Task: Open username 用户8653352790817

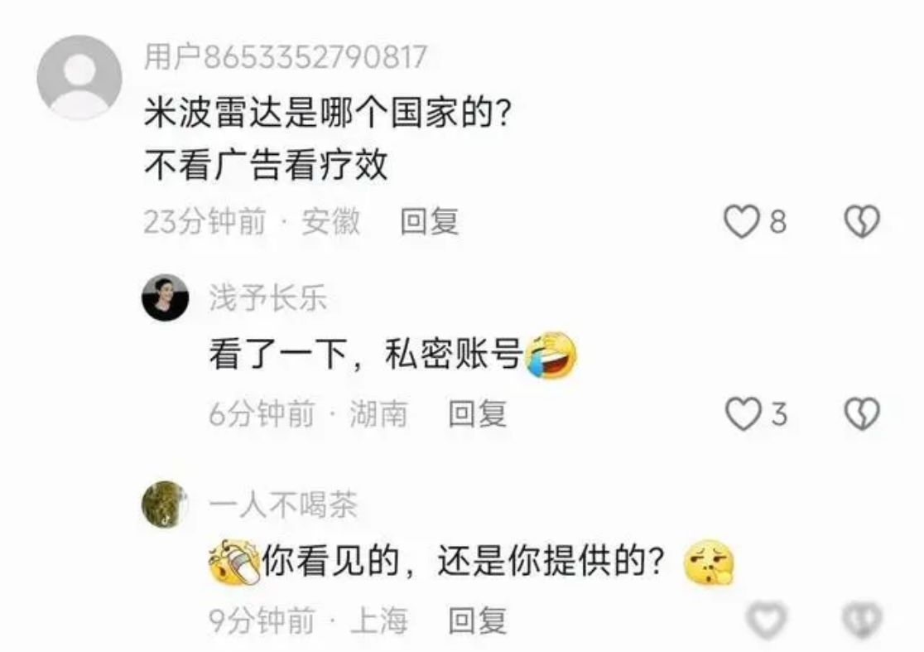Action: pyautogui.click(x=286, y=57)
